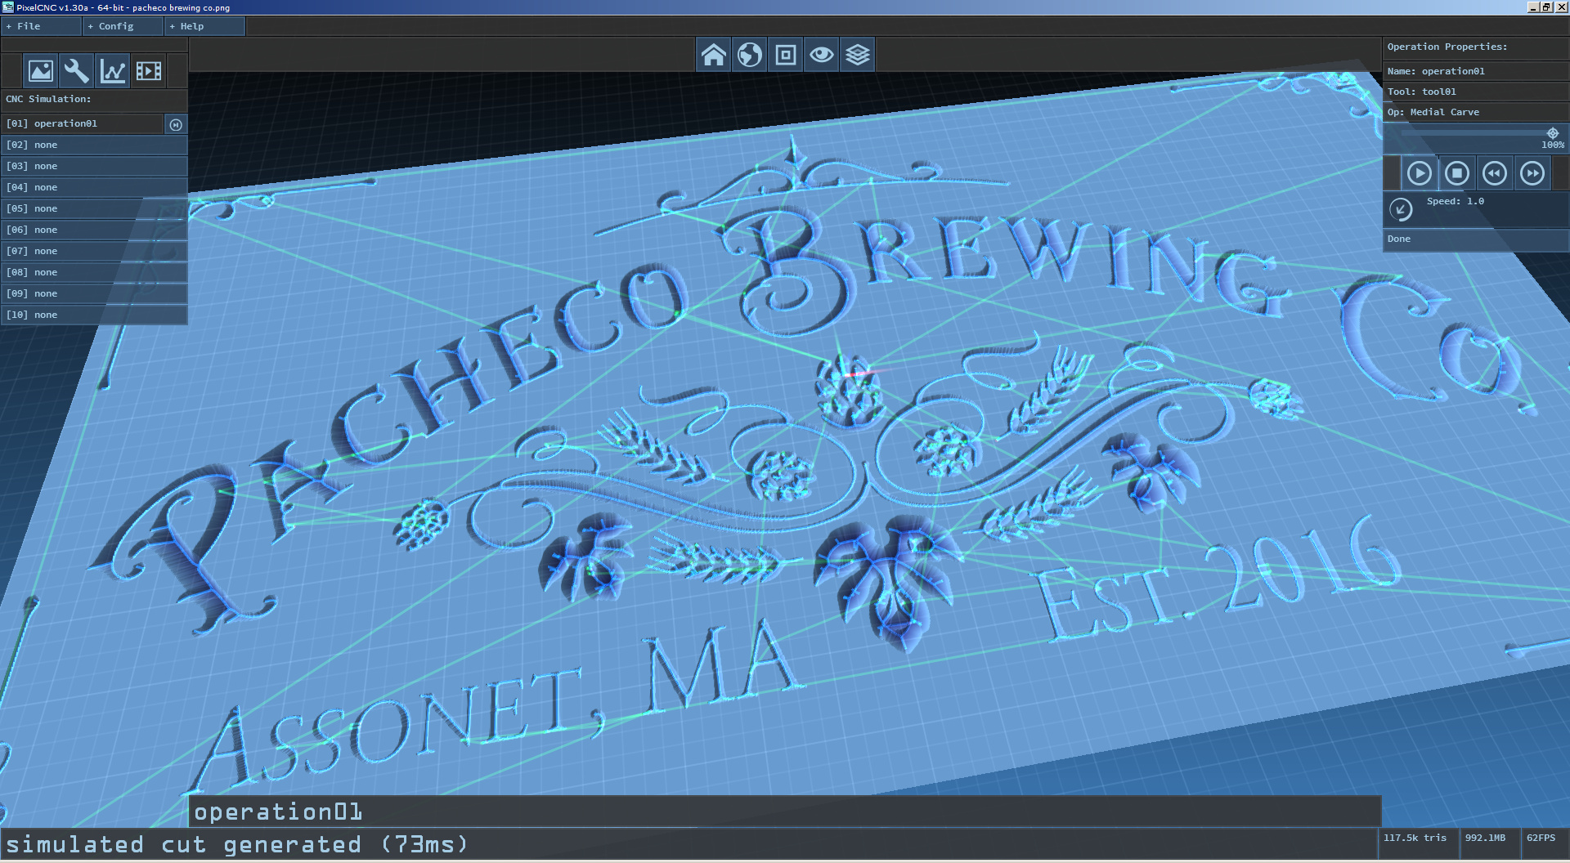1570x863 pixels.
Task: Click the round icon beside operation01 row
Action: 176,124
